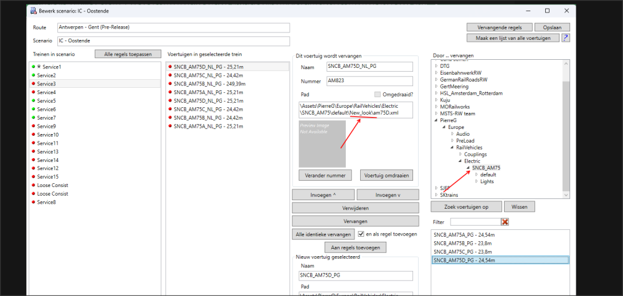The image size is (623, 296).
Task: Click the 'Preview Image Not Available' thumbnail
Action: point(322,143)
